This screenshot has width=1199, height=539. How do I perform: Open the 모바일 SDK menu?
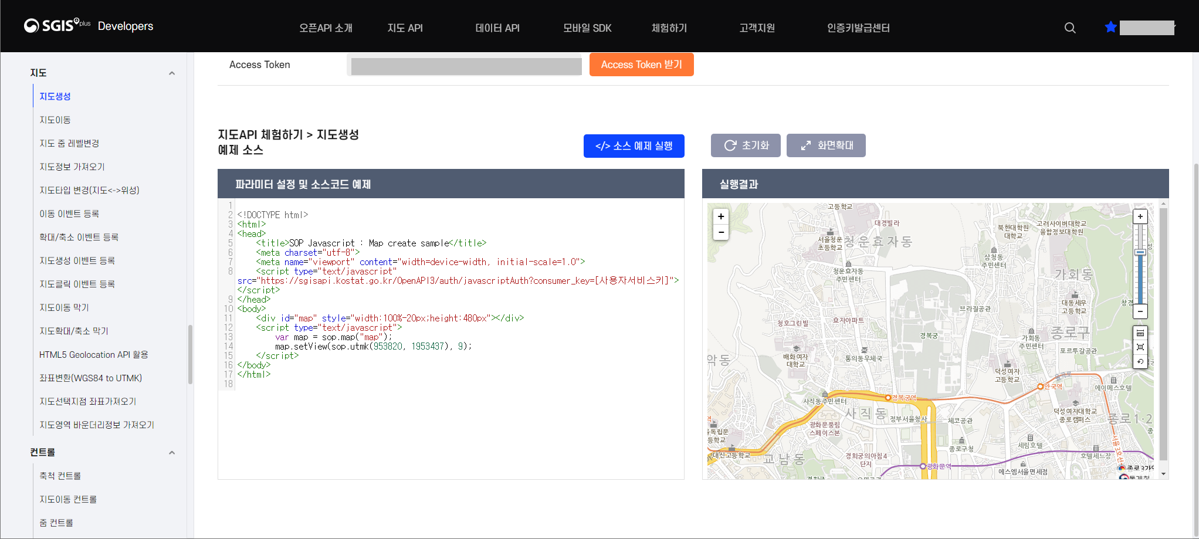[587, 28]
